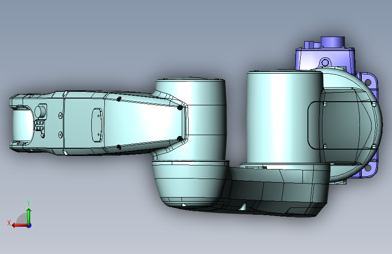This screenshot has height=254, width=392.
Task: Click the green Y axis arrow of the triad
Action: click(29, 216)
